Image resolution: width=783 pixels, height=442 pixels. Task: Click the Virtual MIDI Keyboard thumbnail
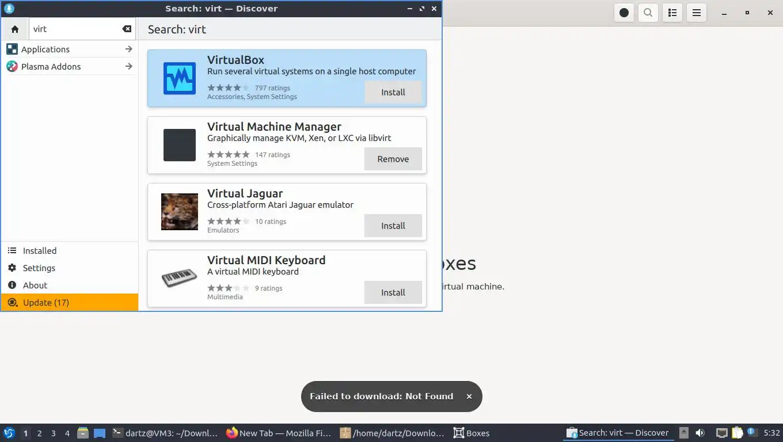180,279
